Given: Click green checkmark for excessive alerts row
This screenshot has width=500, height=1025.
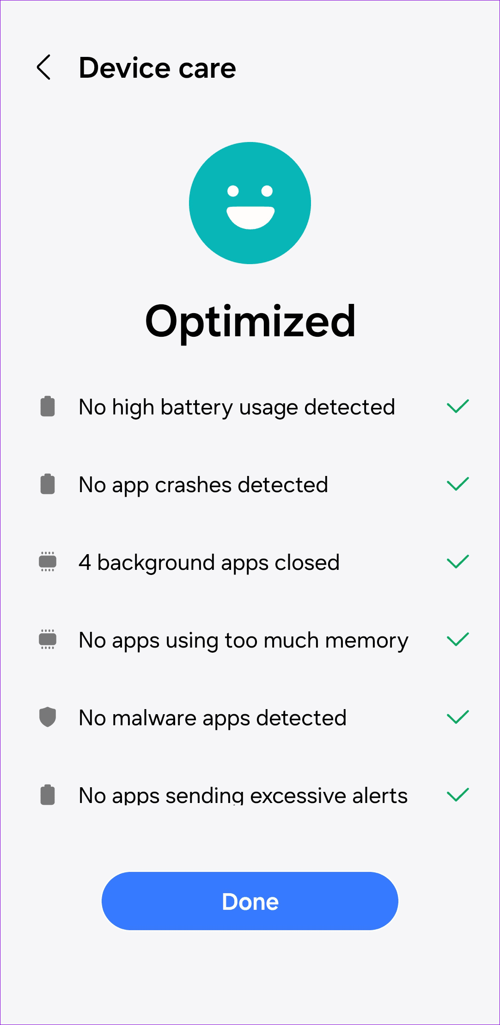Looking at the screenshot, I should pyautogui.click(x=458, y=795).
